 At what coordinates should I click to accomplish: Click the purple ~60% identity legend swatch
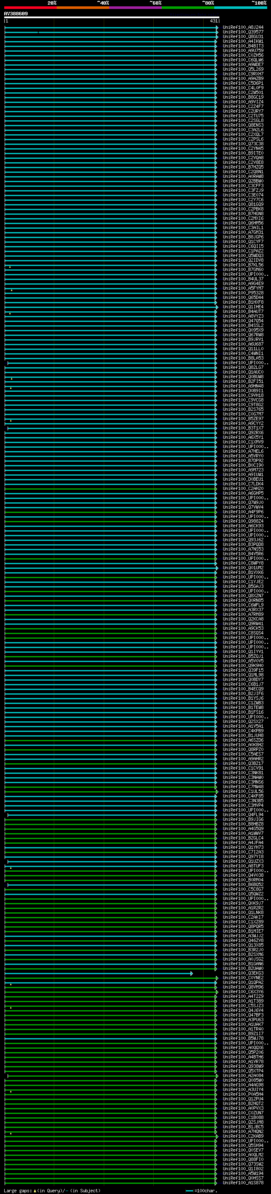(x=136, y=8)
